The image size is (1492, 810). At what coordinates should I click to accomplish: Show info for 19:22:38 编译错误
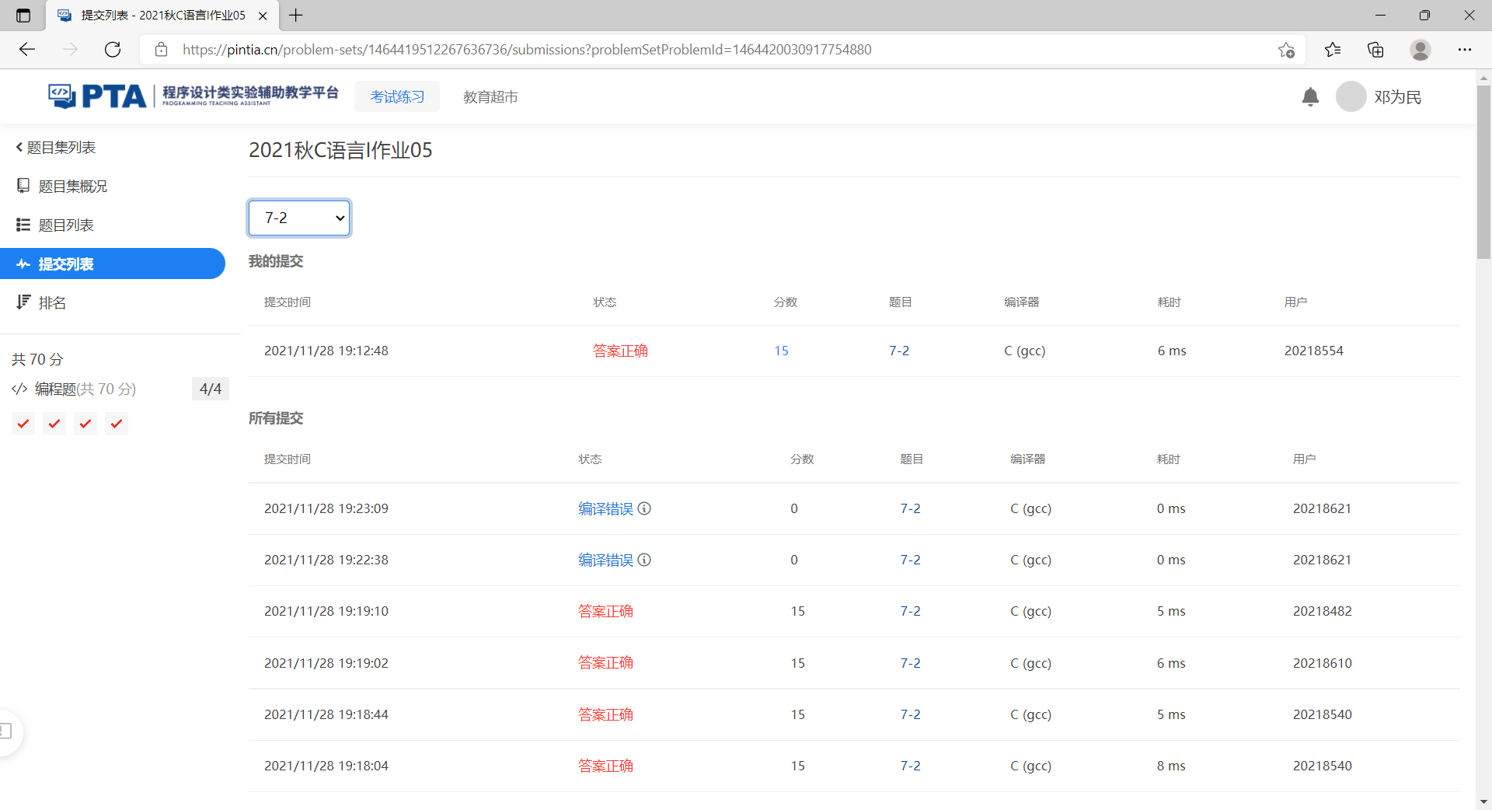(644, 560)
